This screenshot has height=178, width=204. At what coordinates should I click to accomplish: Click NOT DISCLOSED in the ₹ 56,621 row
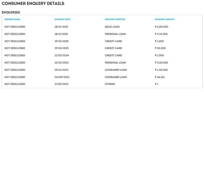(15, 77)
